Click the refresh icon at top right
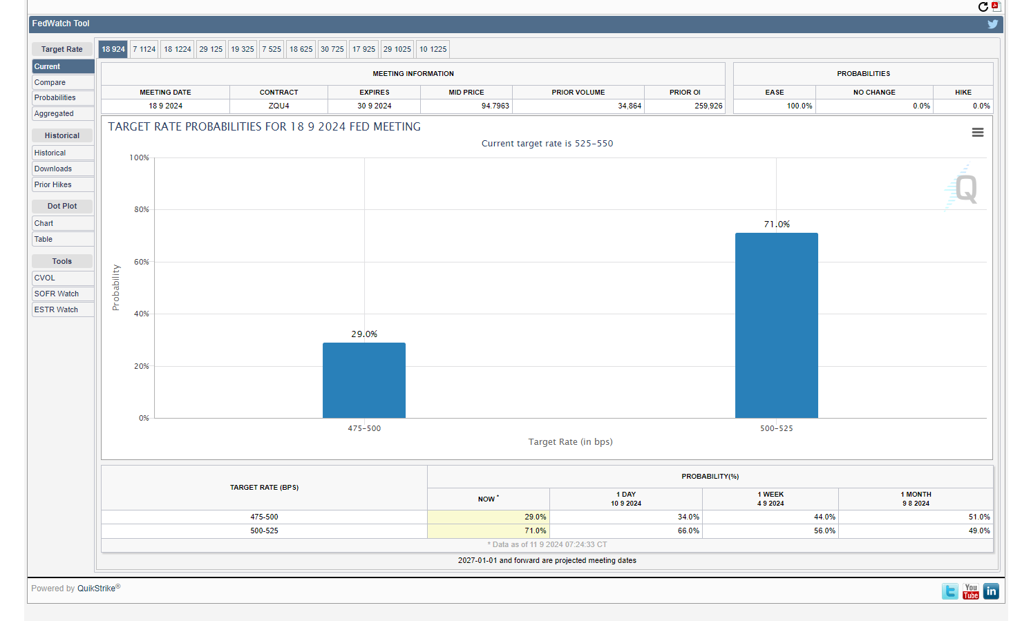 pyautogui.click(x=983, y=7)
